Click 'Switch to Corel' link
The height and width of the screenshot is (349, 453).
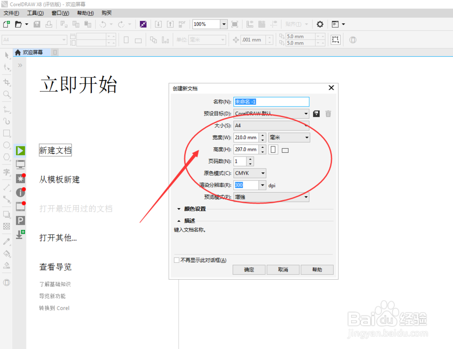(54, 308)
